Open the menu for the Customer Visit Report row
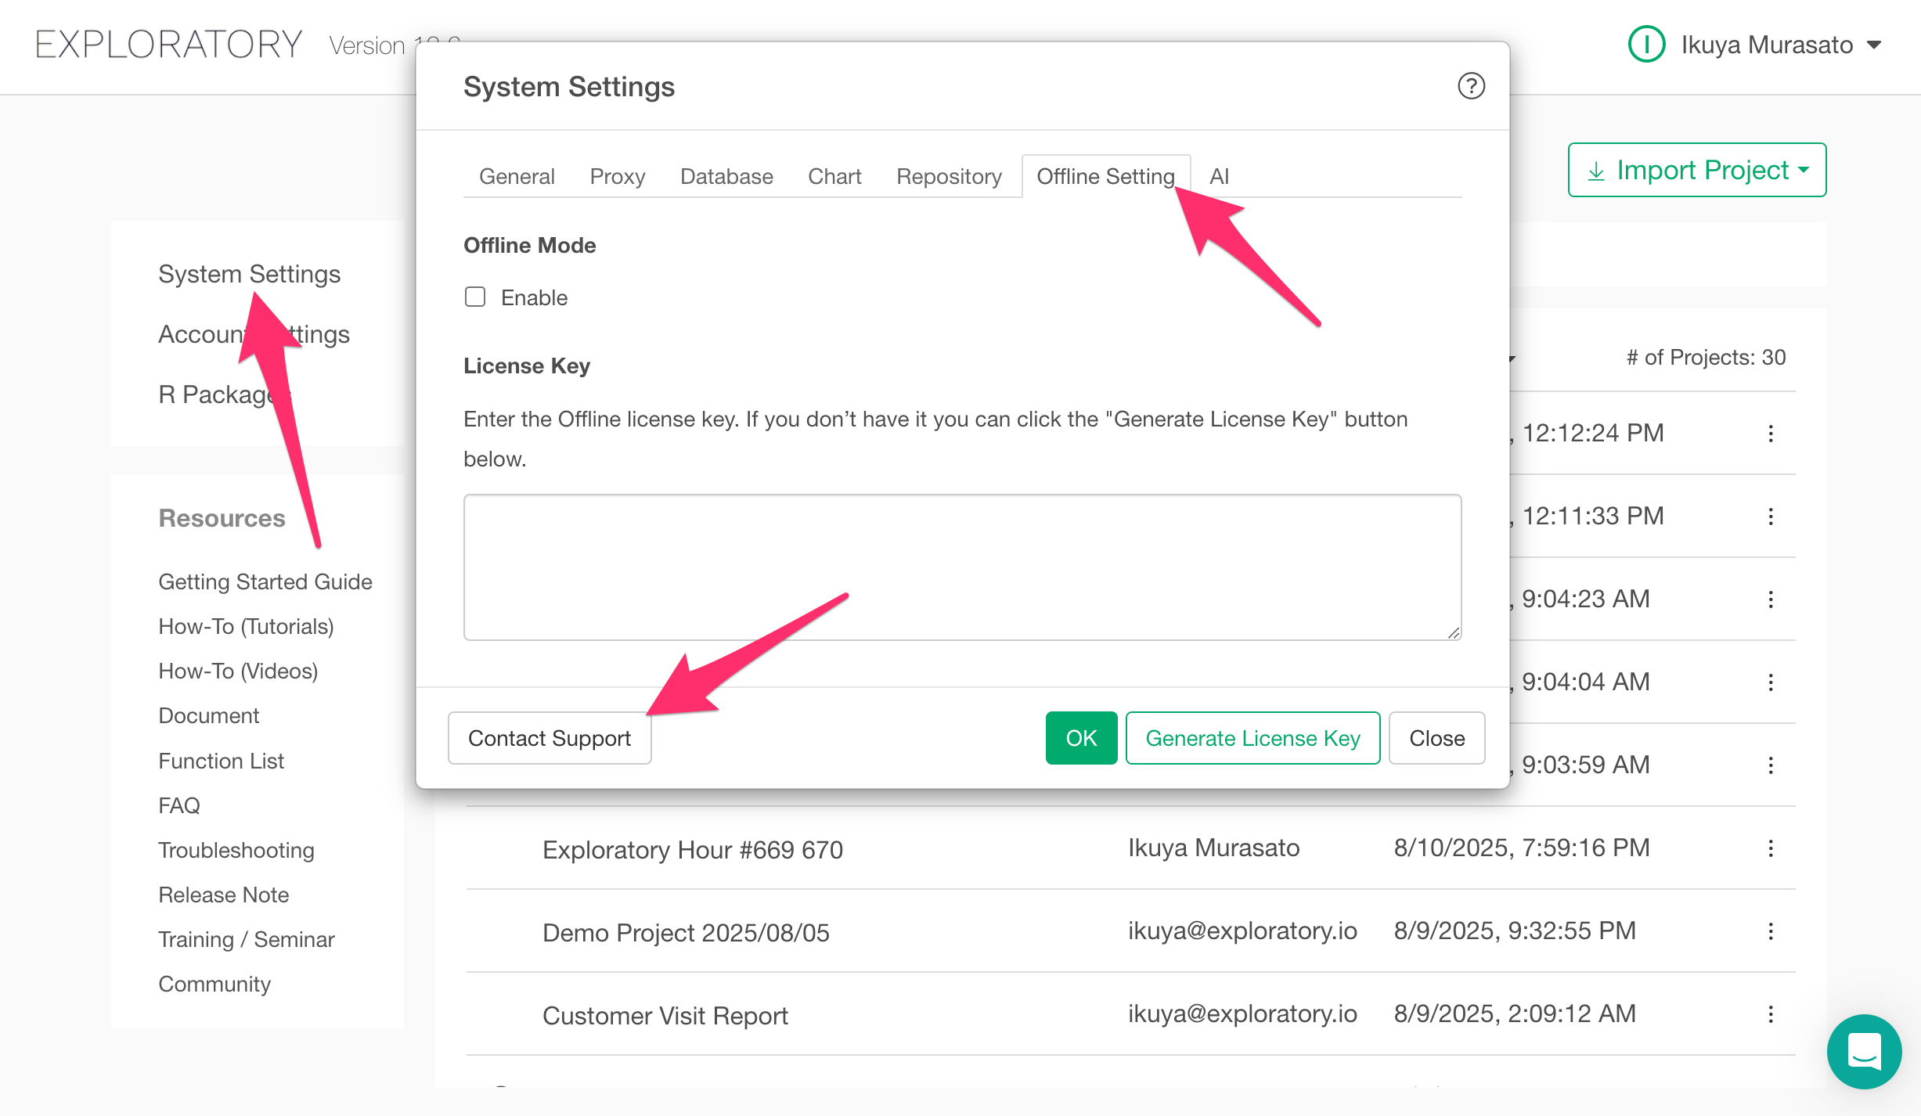The height and width of the screenshot is (1116, 1921). (1771, 1014)
